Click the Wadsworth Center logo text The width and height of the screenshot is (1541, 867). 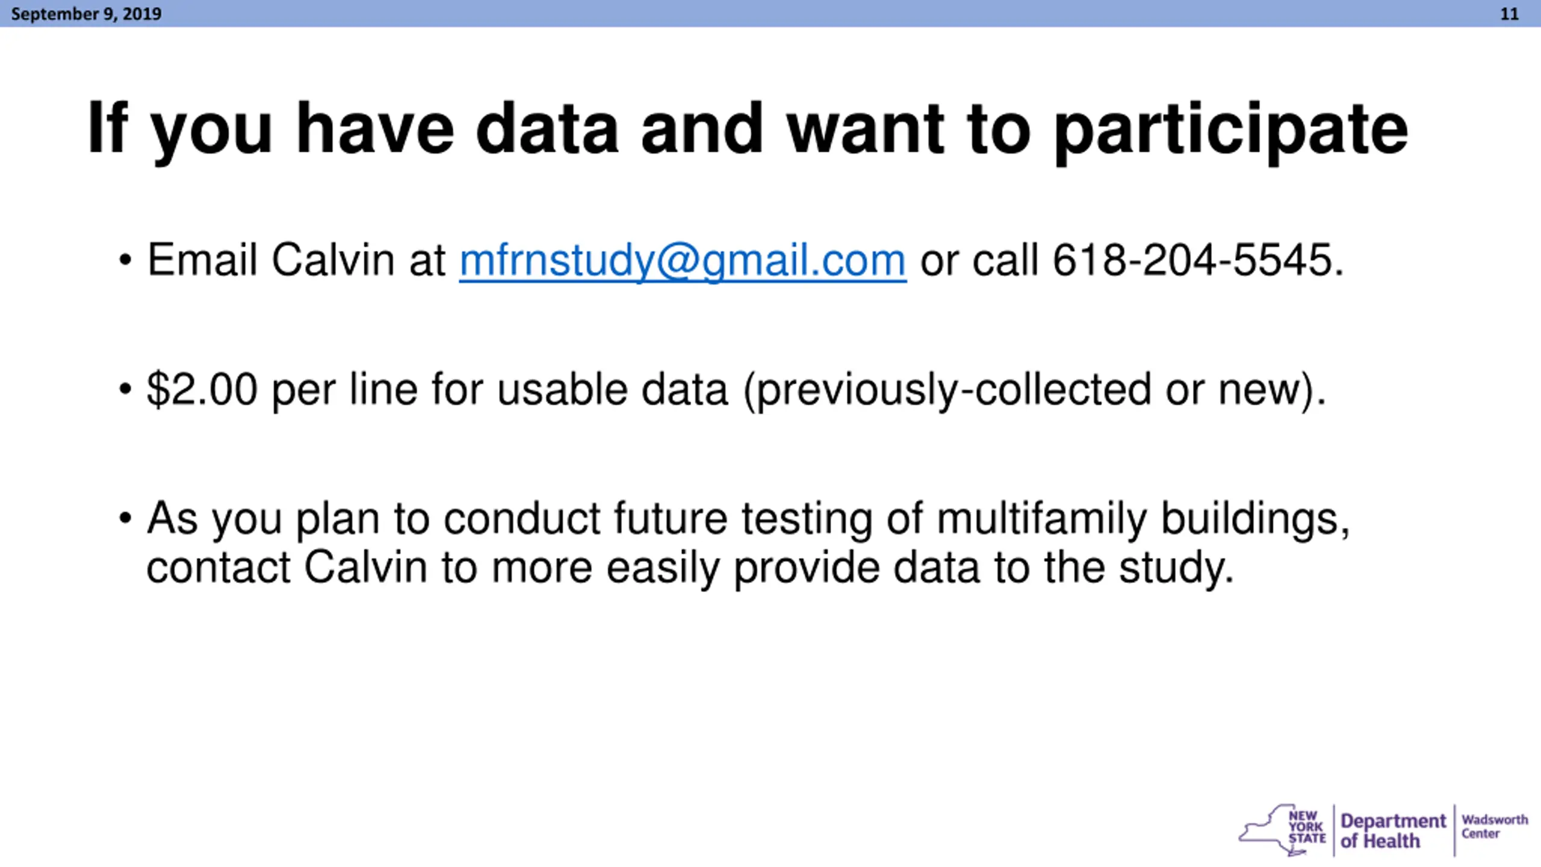tap(1495, 827)
